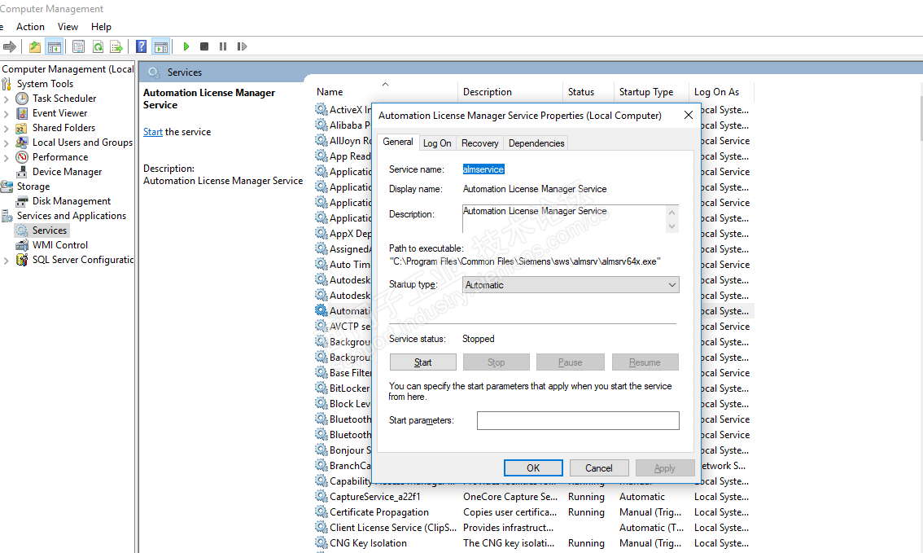Image resolution: width=923 pixels, height=553 pixels.
Task: Select Task Scheduler in the tree
Action: click(64, 99)
